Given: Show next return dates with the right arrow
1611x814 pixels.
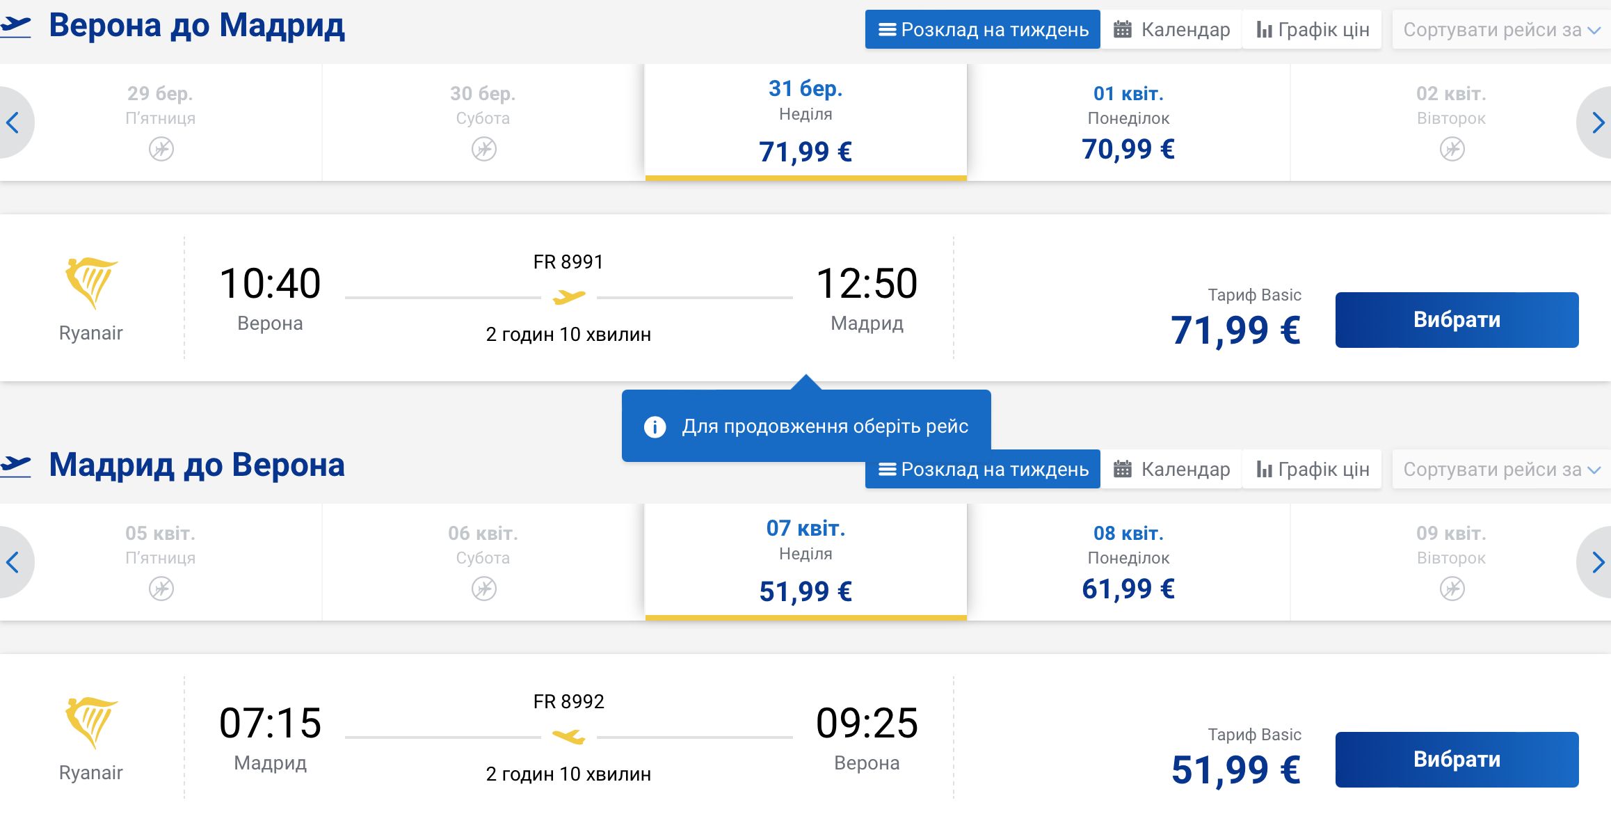Looking at the screenshot, I should [1596, 562].
